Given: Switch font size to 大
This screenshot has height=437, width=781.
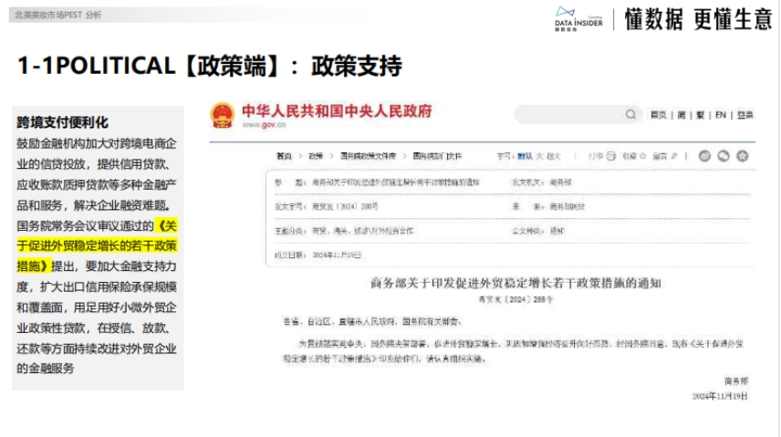Looking at the screenshot, I should (538, 156).
